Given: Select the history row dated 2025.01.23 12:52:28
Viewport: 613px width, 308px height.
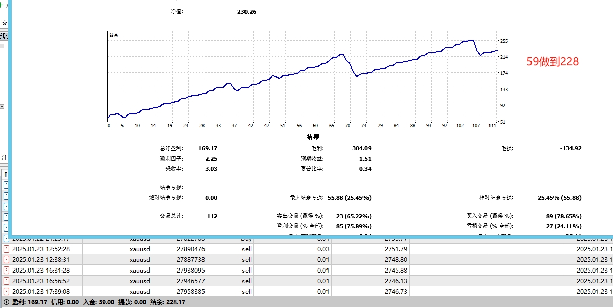Looking at the screenshot, I should (x=306, y=249).
